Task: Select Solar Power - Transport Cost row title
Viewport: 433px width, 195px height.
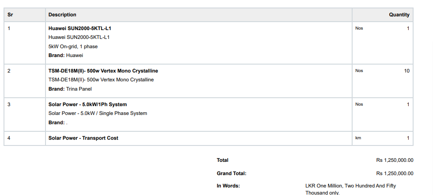Action: pos(83,138)
